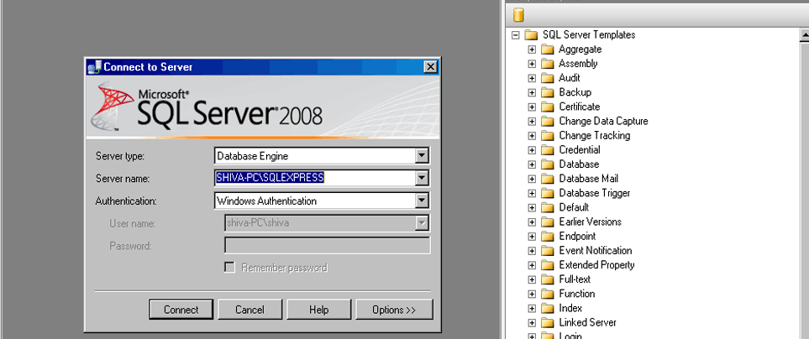Image resolution: width=809 pixels, height=339 pixels.
Task: Close the Connect to Server dialog
Action: (430, 66)
